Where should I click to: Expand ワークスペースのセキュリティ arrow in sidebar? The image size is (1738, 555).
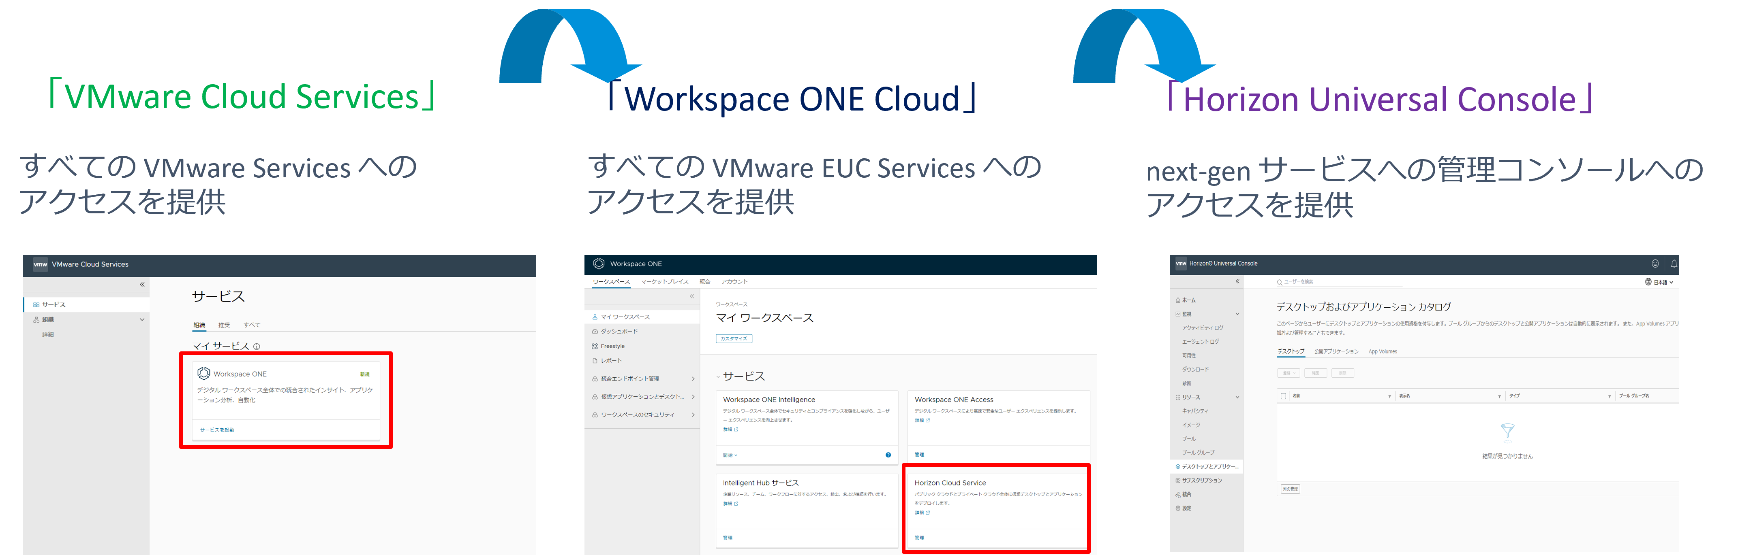[x=693, y=415]
